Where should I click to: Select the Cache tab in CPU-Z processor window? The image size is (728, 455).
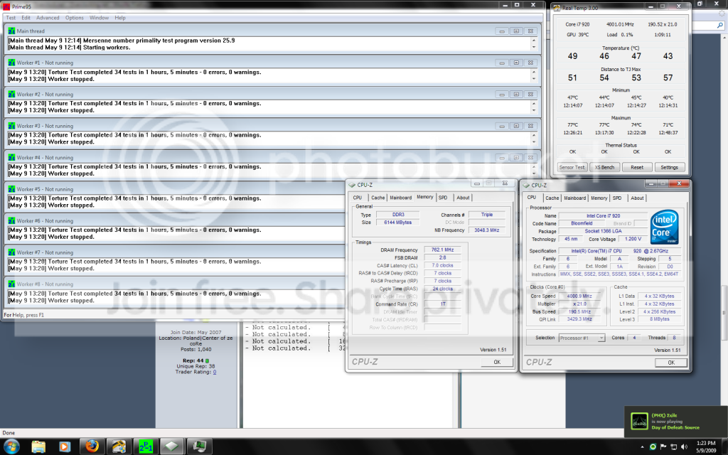(x=552, y=198)
